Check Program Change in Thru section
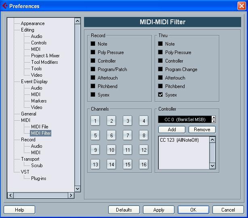This screenshot has width=248, height=218. click(161, 69)
